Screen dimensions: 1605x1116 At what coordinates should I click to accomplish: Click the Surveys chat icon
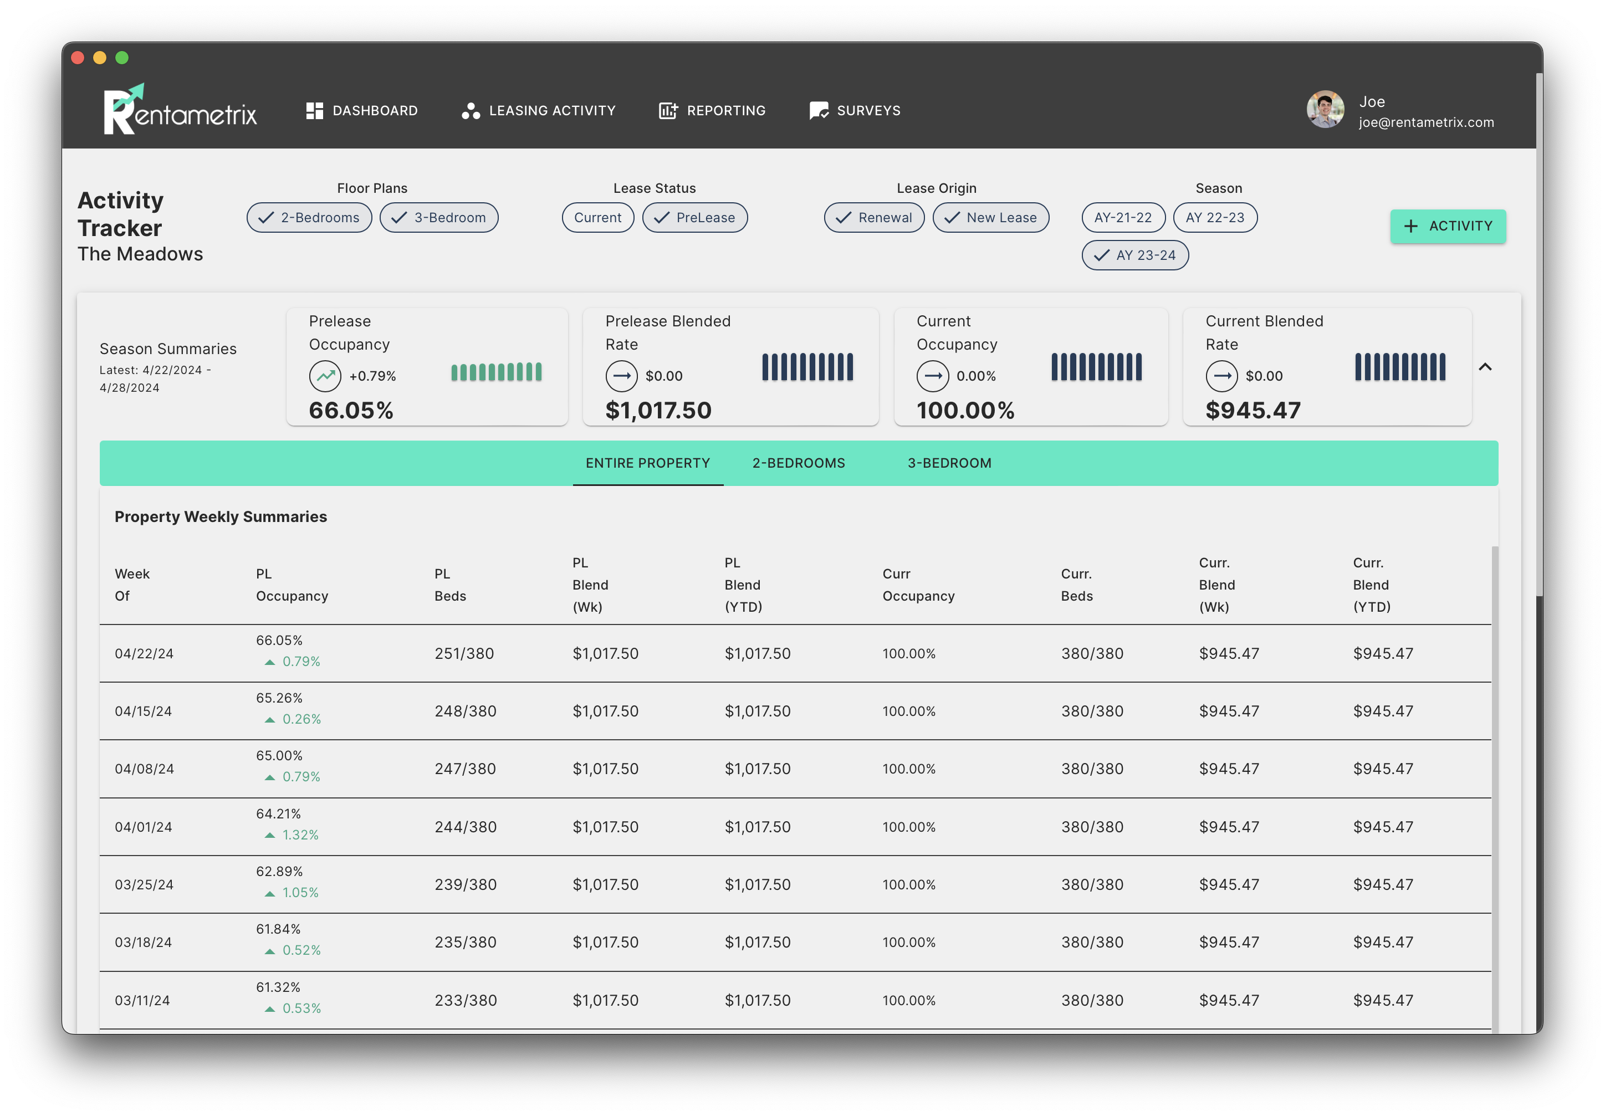pyautogui.click(x=819, y=110)
